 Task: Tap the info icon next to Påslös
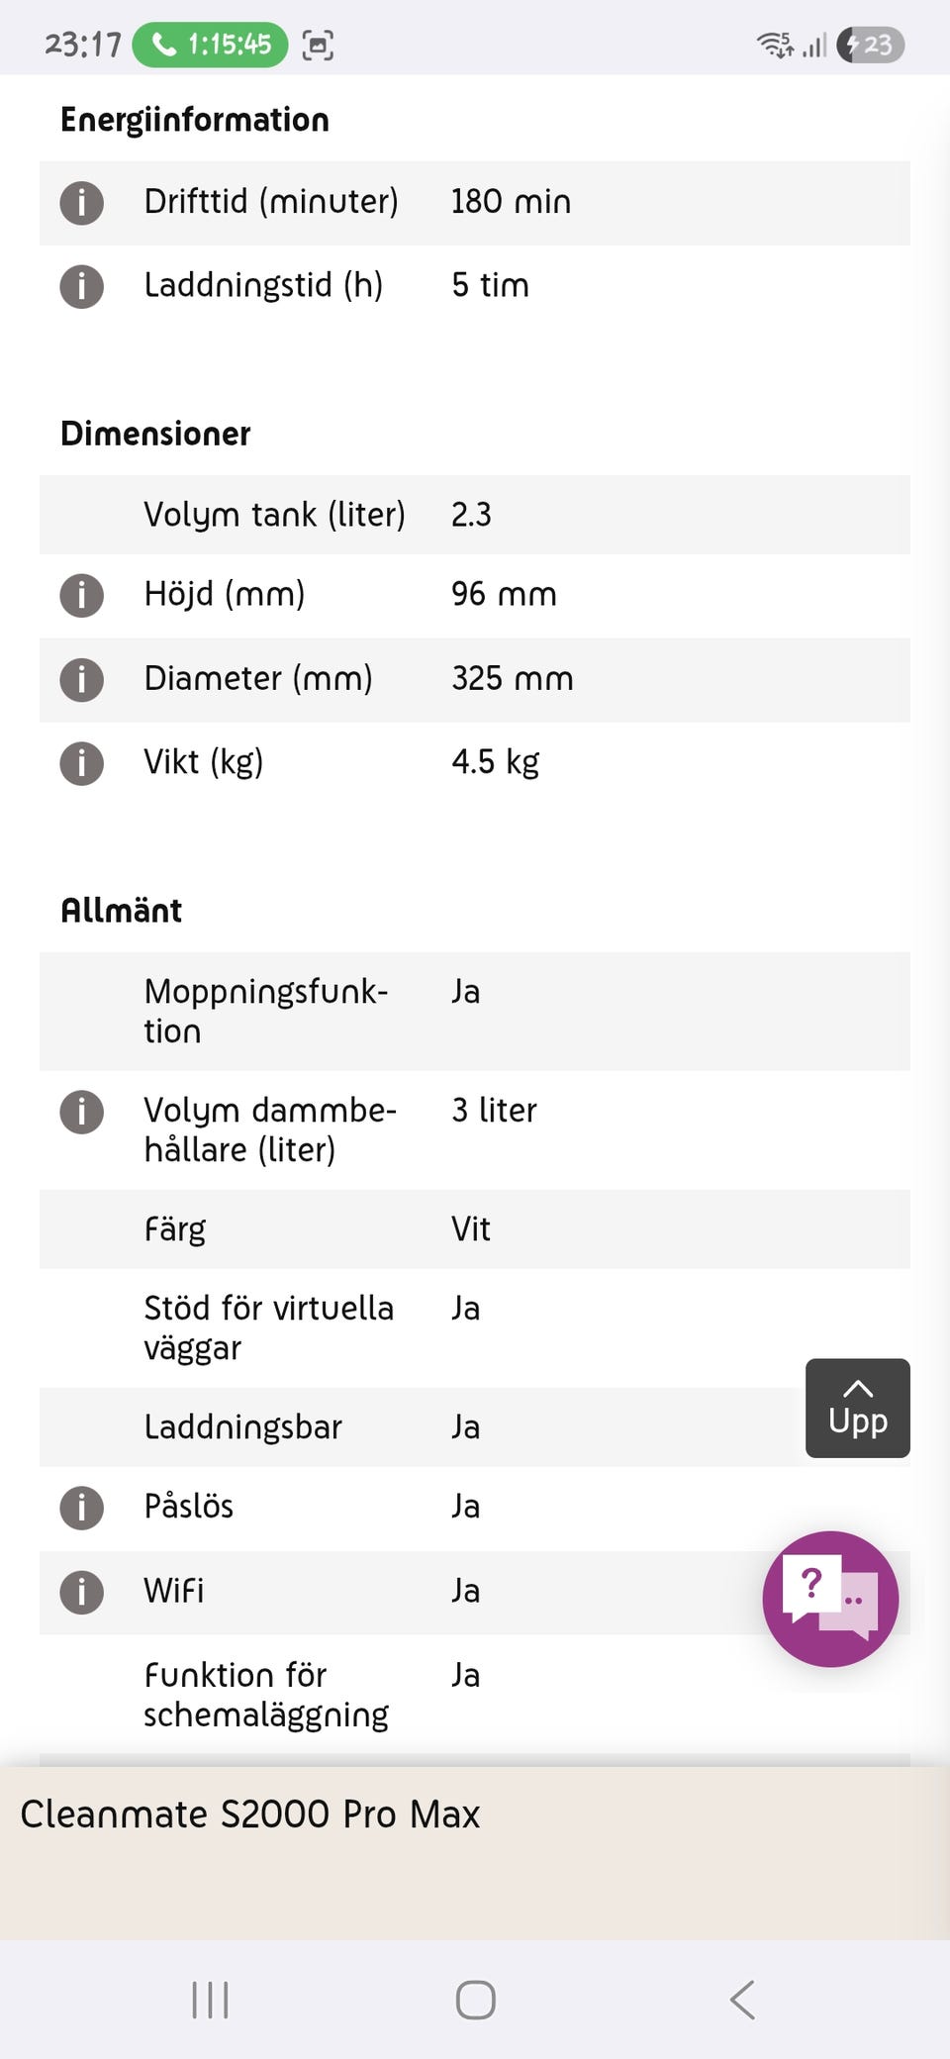pyautogui.click(x=82, y=1508)
